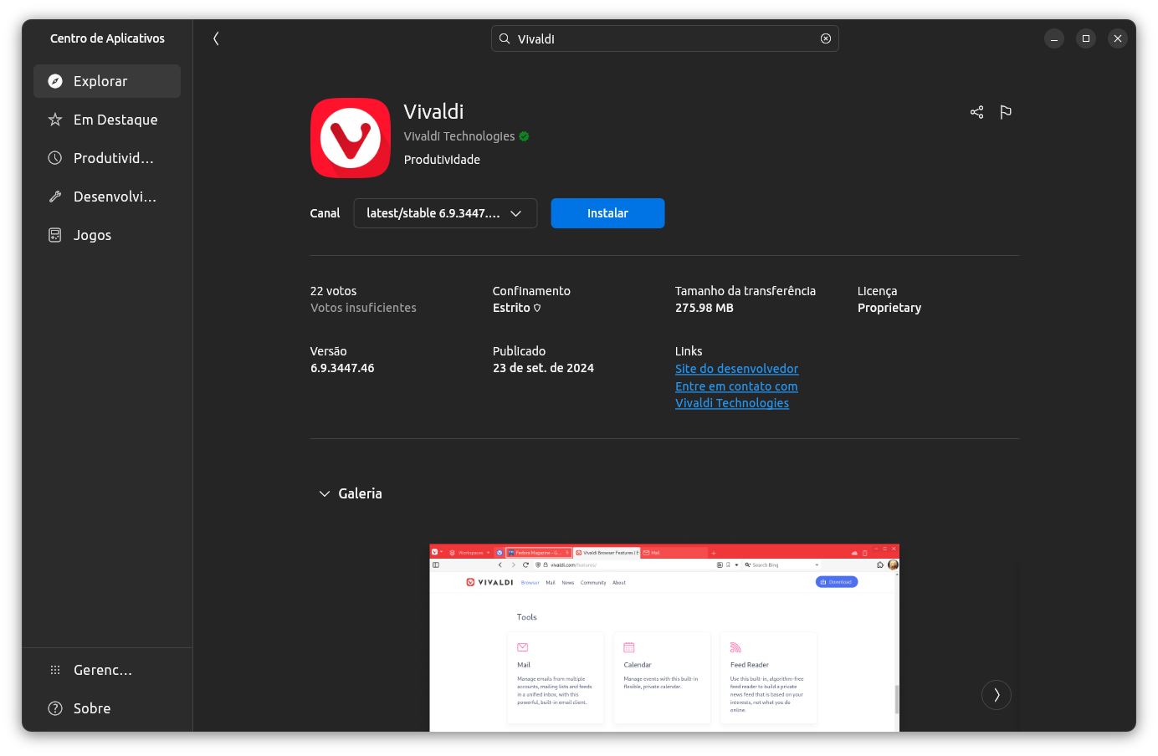Click the Vivaldi app icon
Screen dimensions: 1158x756
[x=351, y=138]
